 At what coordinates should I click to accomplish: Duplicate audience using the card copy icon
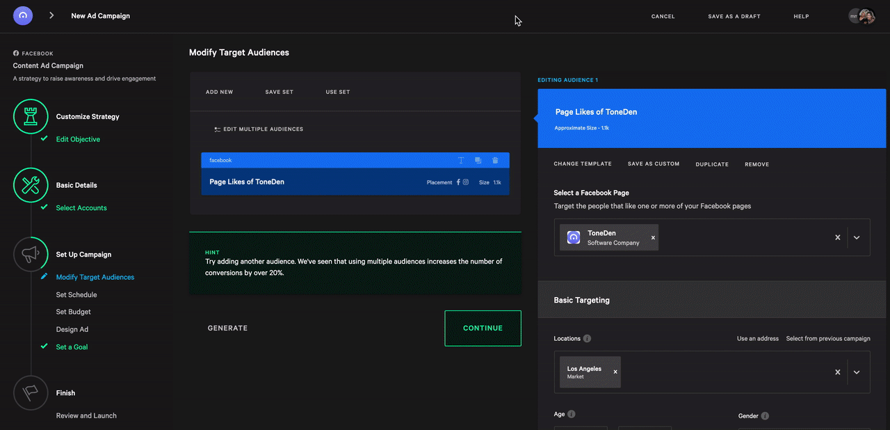[478, 160]
